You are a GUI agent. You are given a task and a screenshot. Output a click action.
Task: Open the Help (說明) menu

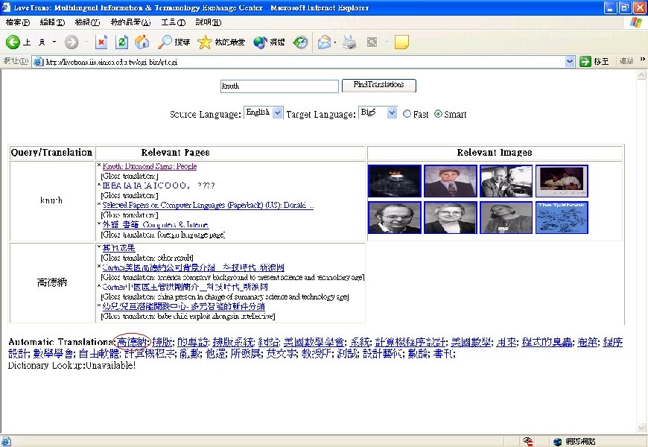tap(209, 22)
